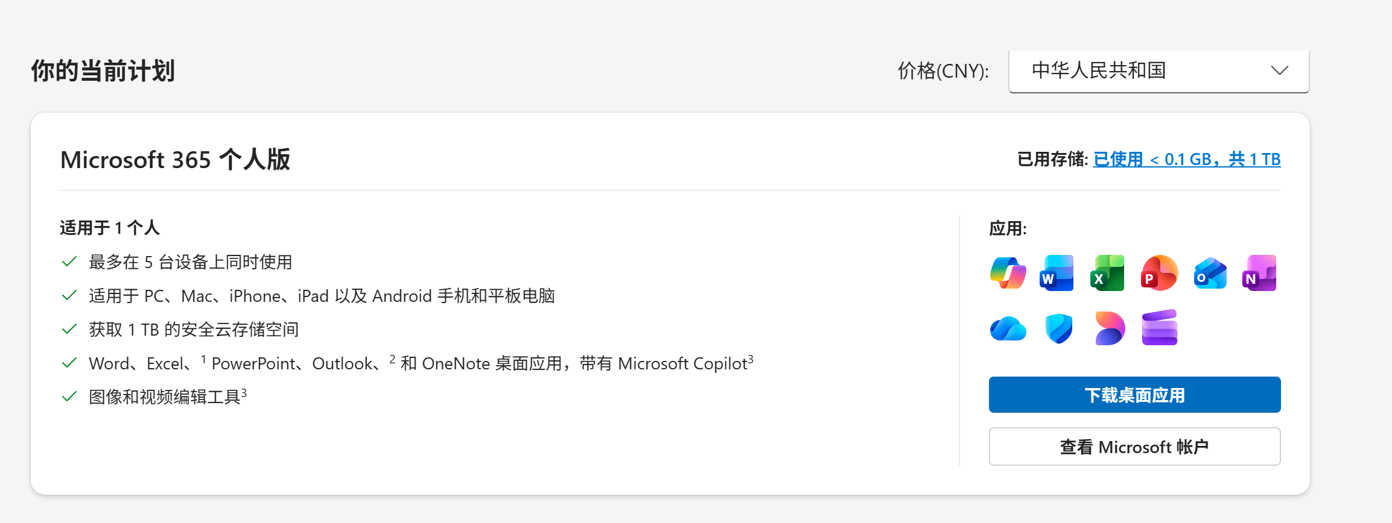Click the 查看 Microsoft 帐户 button

coord(1134,446)
